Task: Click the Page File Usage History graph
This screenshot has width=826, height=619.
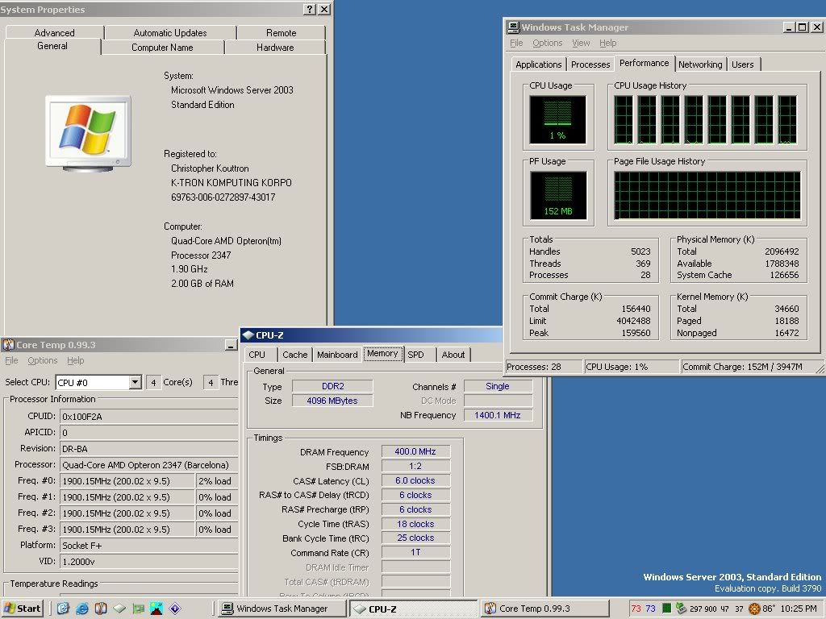Action: [x=707, y=195]
